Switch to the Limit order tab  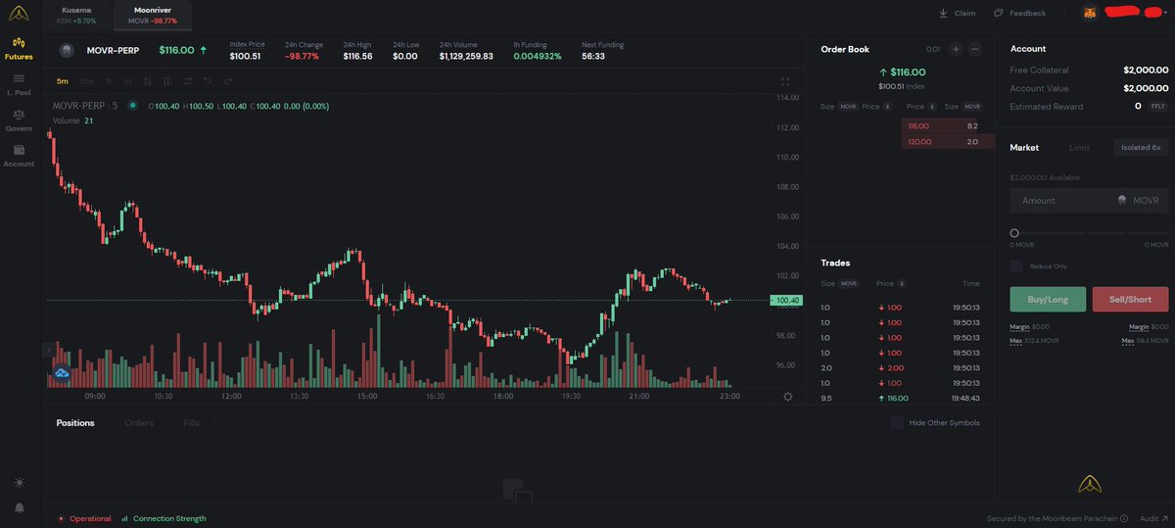1079,147
